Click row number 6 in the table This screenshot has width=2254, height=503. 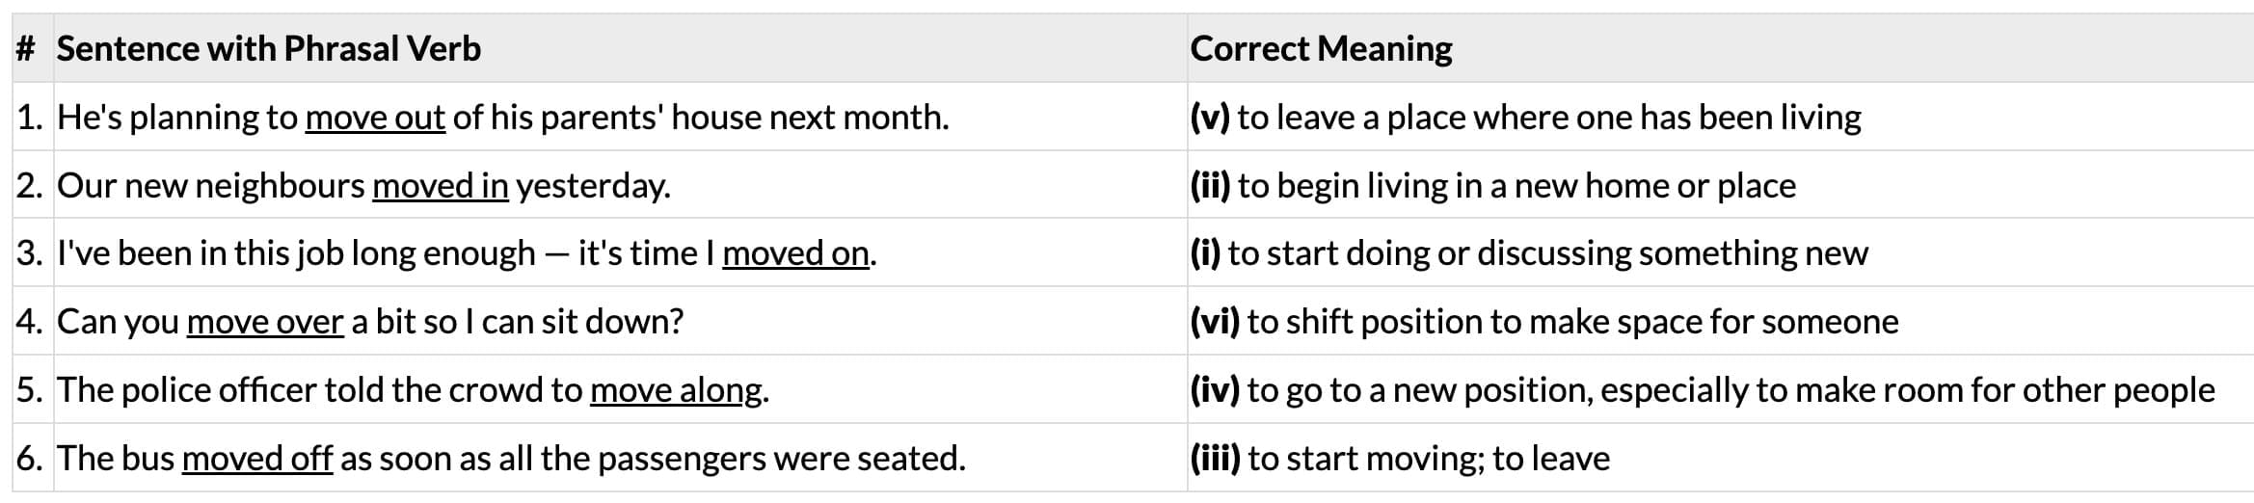click(x=30, y=459)
